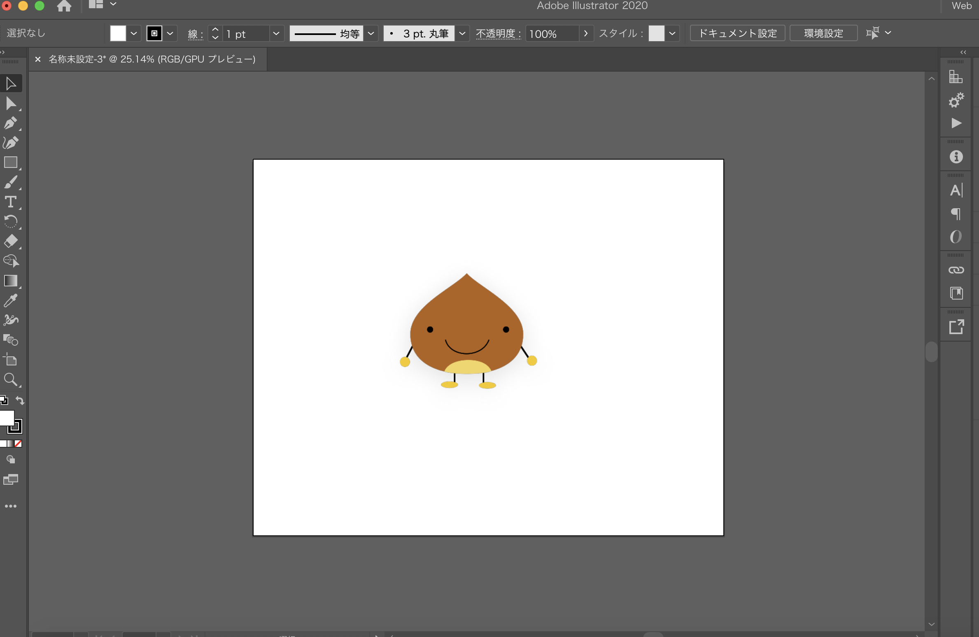The width and height of the screenshot is (979, 637).
Task: Select the Eyedropper tool
Action: (x=11, y=300)
